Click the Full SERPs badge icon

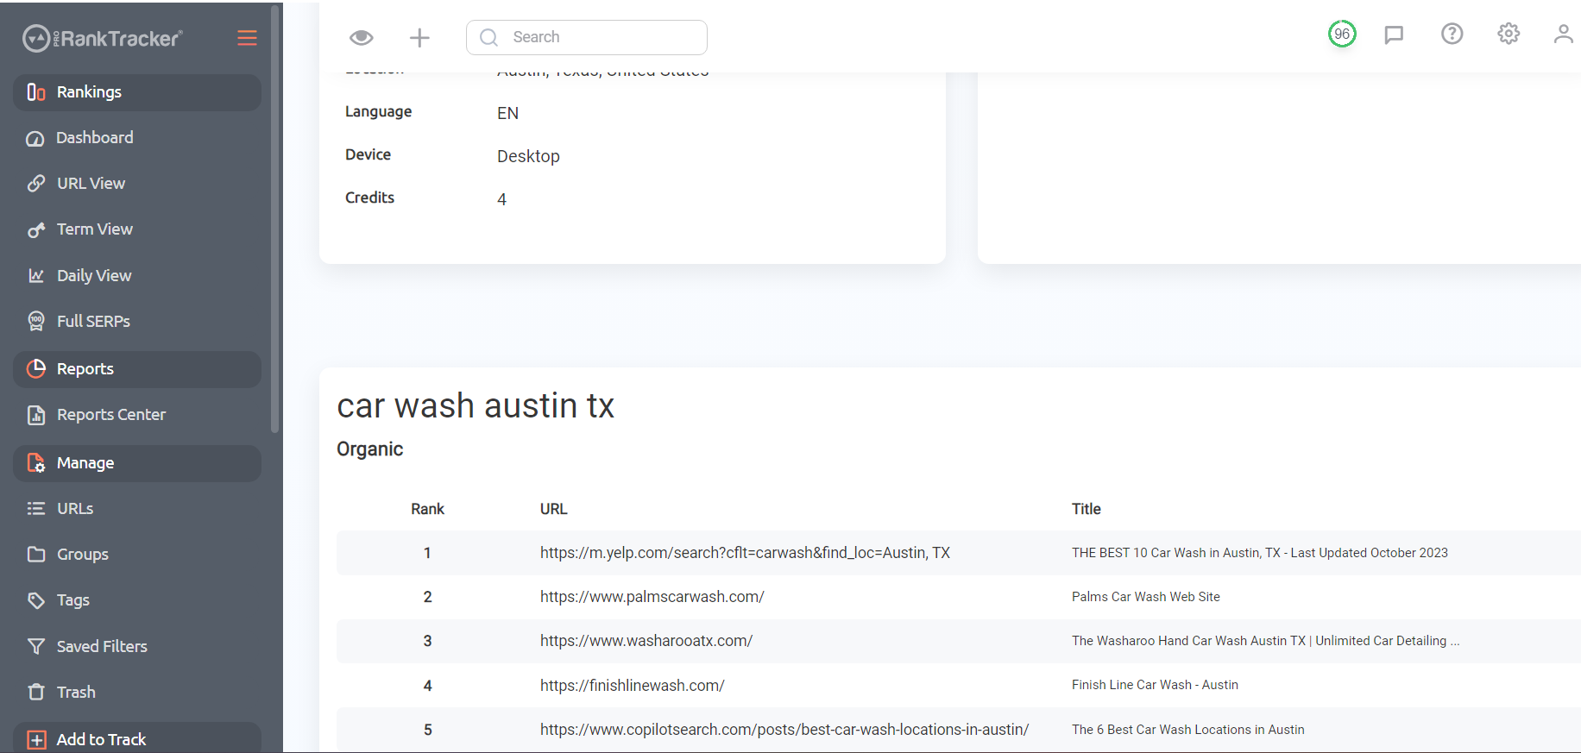[36, 322]
